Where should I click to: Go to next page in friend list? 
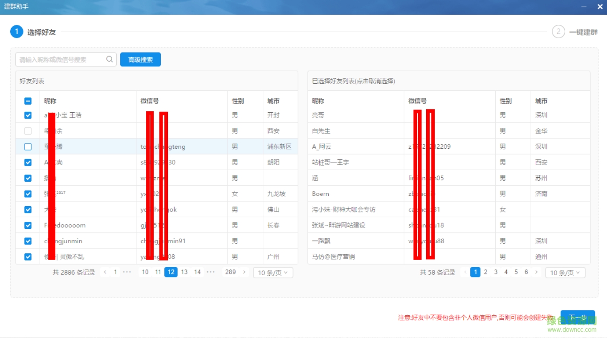click(x=244, y=272)
